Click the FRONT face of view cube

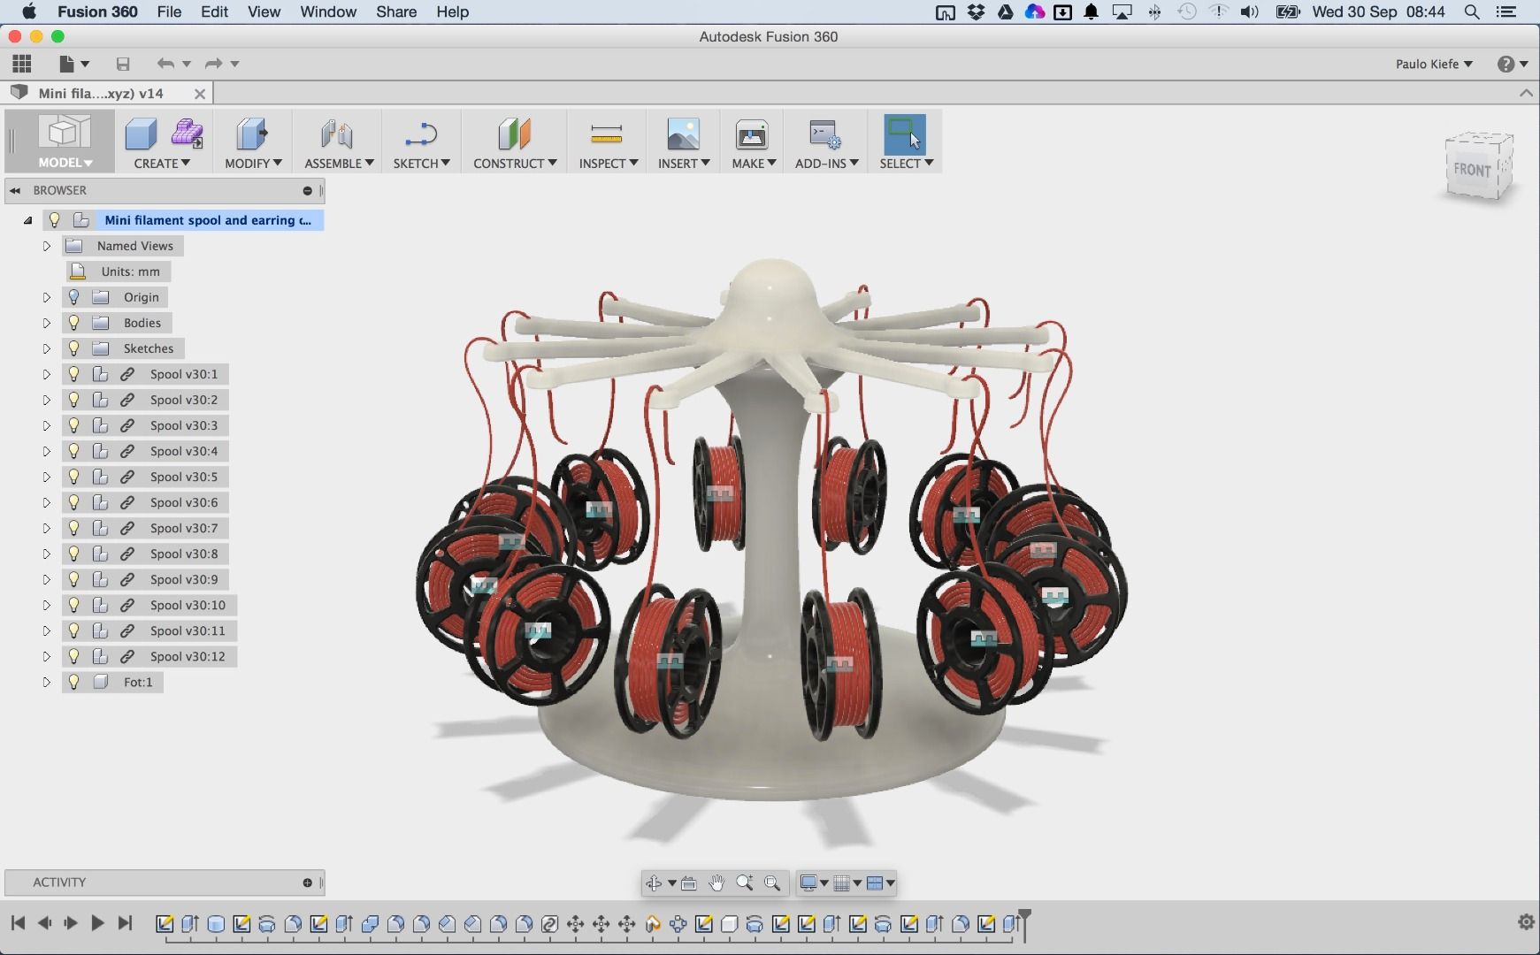[1472, 169]
